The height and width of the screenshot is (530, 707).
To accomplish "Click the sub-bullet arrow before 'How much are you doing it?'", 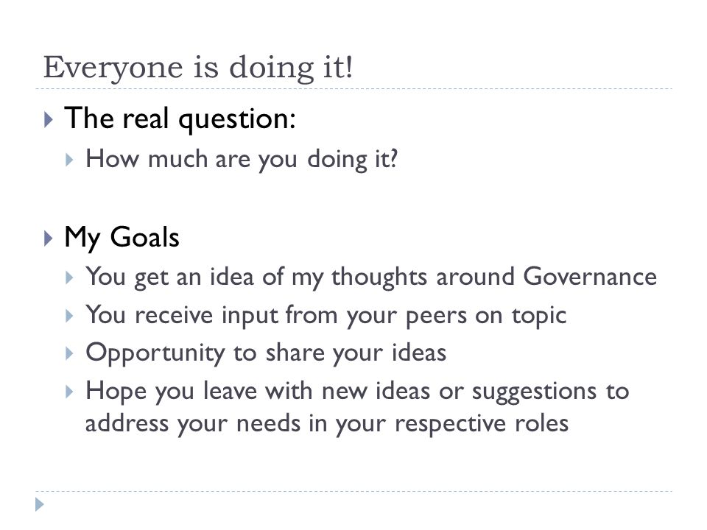I will point(69,160).
